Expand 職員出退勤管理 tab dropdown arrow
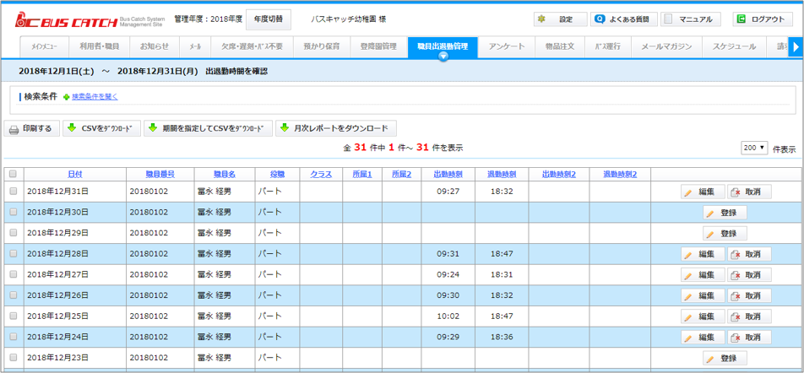Viewport: 804px width, 373px height. click(x=443, y=57)
